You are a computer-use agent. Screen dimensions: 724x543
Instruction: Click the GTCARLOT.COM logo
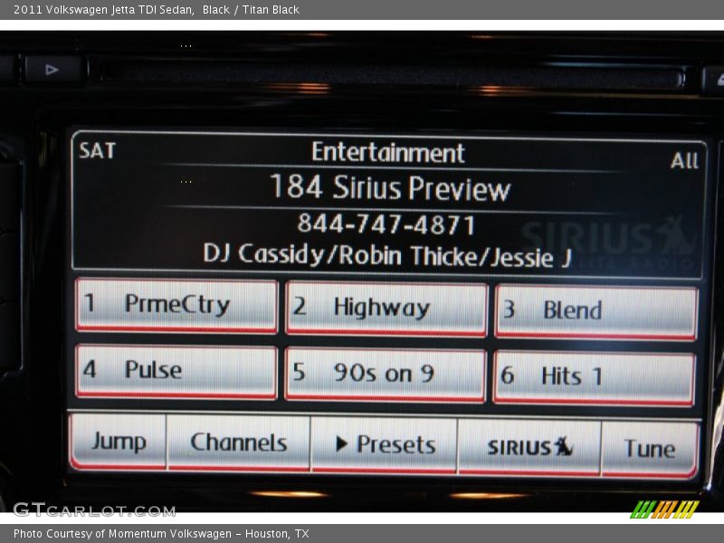(94, 510)
